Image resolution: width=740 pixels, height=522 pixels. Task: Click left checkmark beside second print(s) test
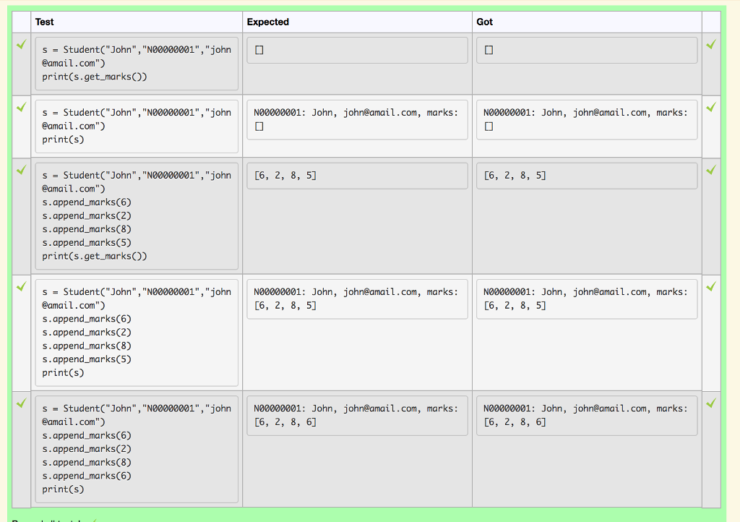coord(21,107)
